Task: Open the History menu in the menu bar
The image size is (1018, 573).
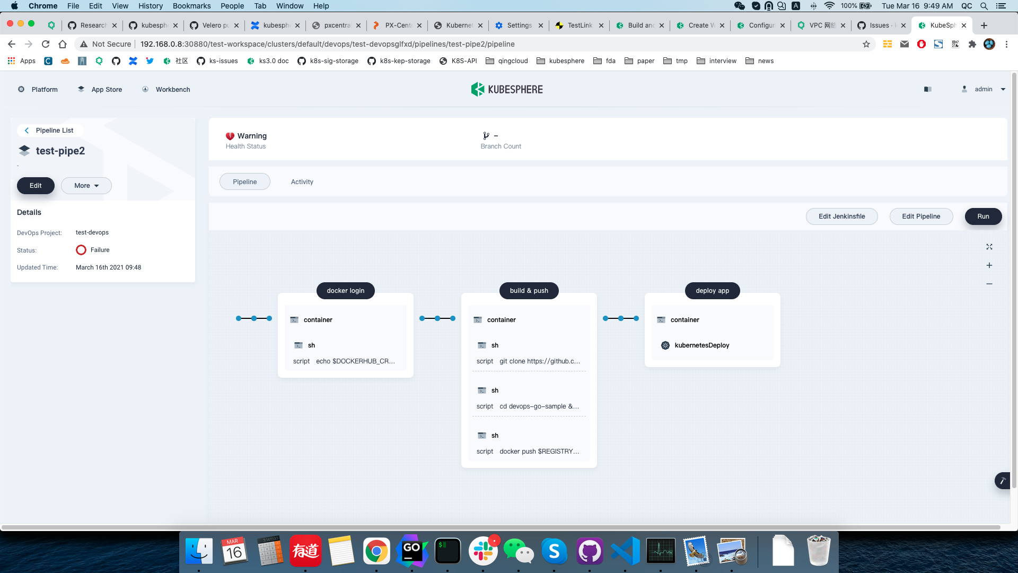Action: [151, 6]
